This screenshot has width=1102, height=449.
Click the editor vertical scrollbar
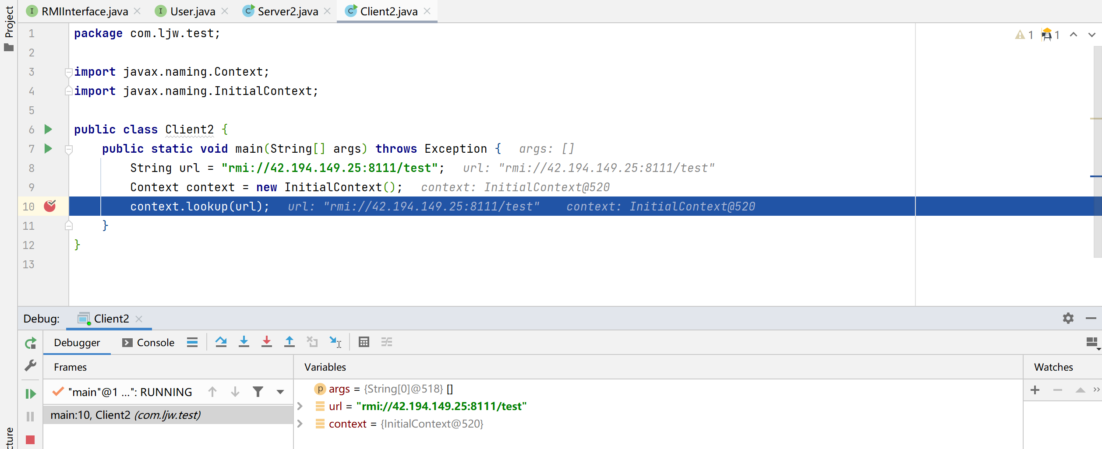(x=1098, y=151)
